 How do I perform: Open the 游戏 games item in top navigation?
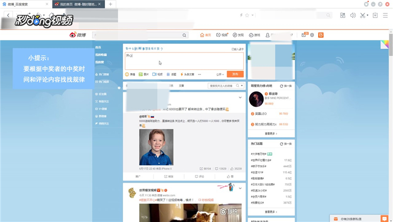point(254,35)
